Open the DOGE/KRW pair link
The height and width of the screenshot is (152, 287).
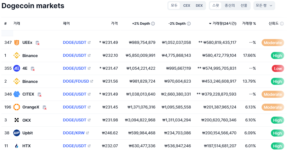pos(74,133)
